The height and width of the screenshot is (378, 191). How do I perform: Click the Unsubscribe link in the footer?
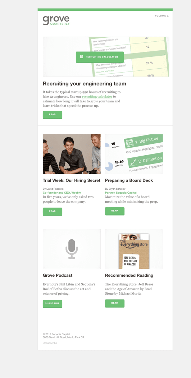[50, 343]
